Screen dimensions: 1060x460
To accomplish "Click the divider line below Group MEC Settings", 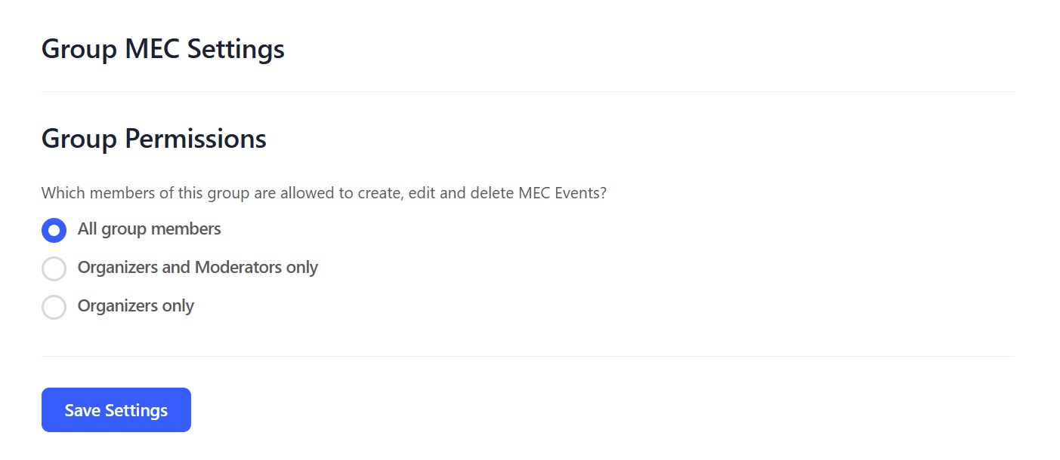I will pos(527,92).
